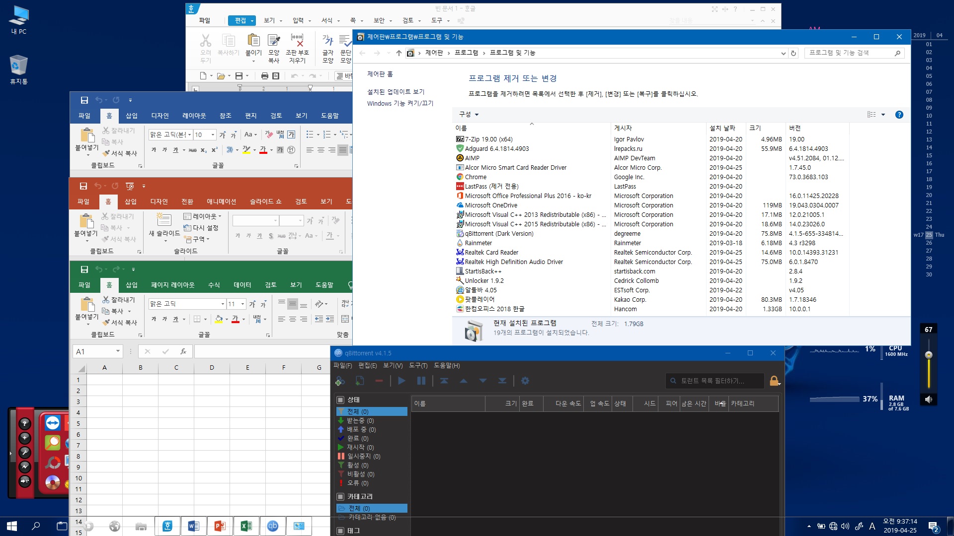
Task: Toggle qBittorrent 카테고리 filter checkbox
Action: [340, 497]
